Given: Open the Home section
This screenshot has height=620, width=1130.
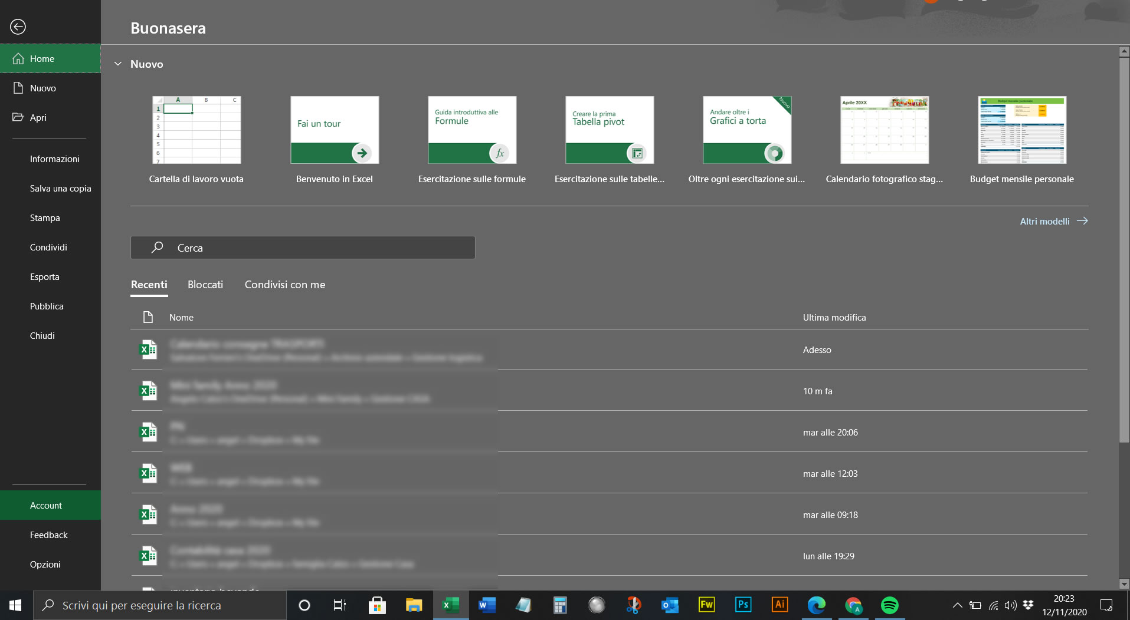Looking at the screenshot, I should click(50, 58).
